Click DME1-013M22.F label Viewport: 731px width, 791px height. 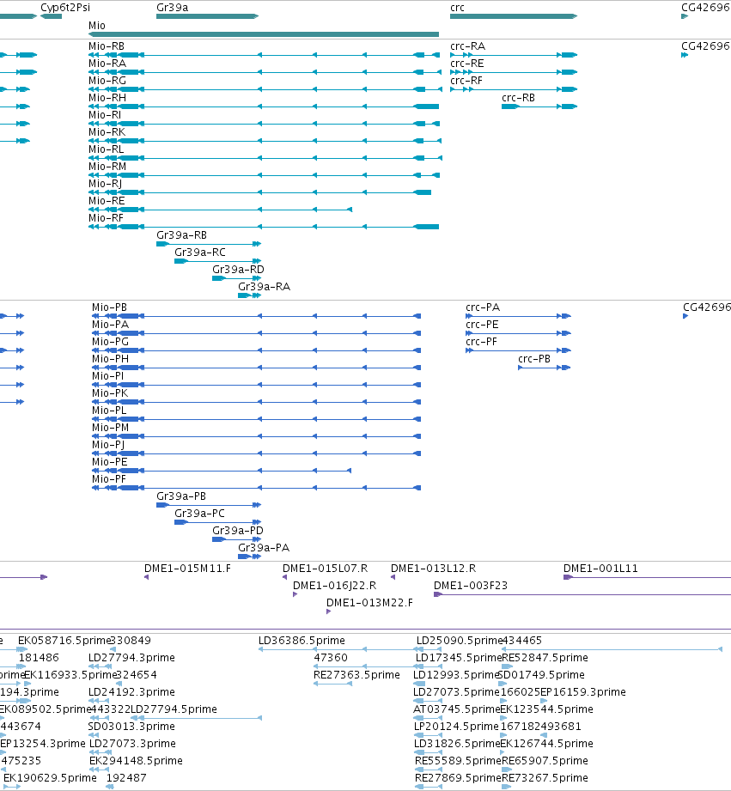pos(369,603)
